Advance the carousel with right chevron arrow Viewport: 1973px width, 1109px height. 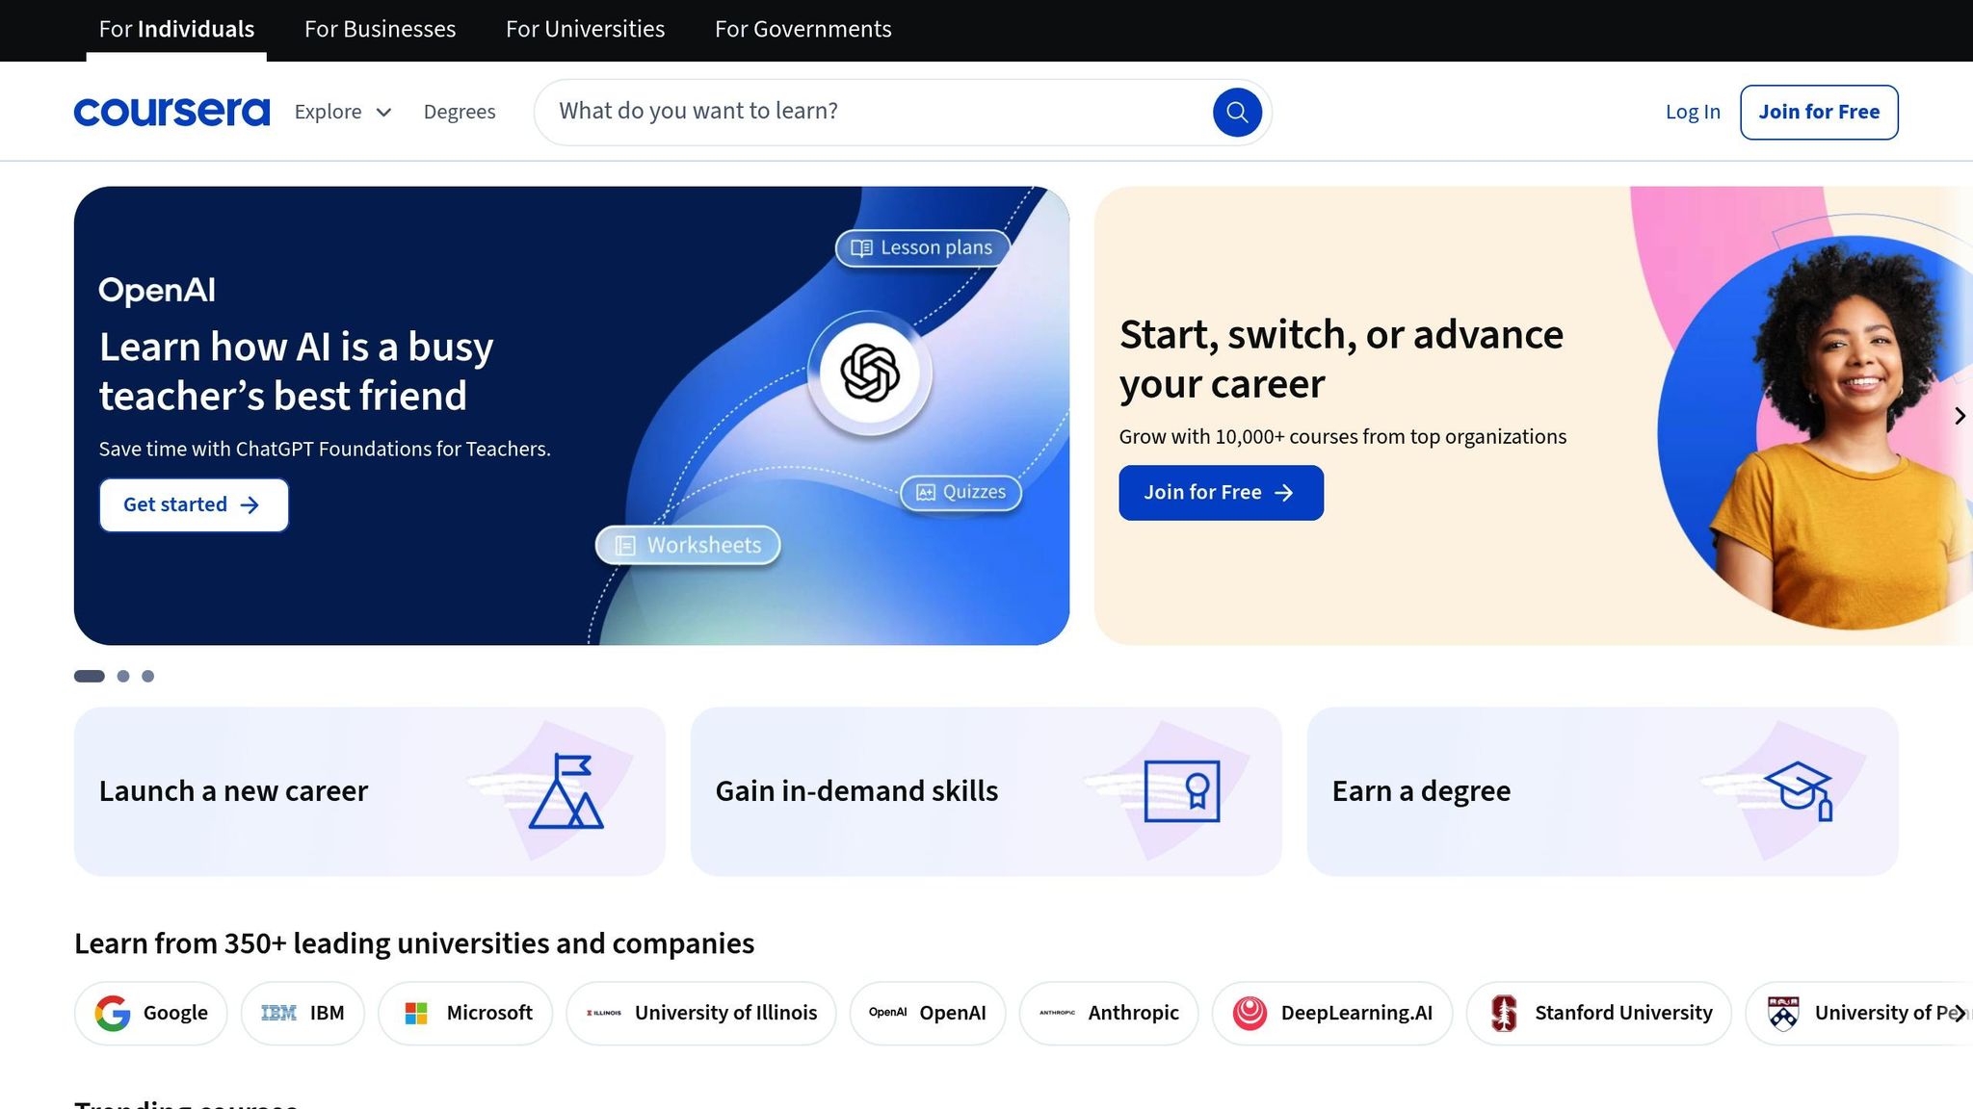pos(1960,416)
